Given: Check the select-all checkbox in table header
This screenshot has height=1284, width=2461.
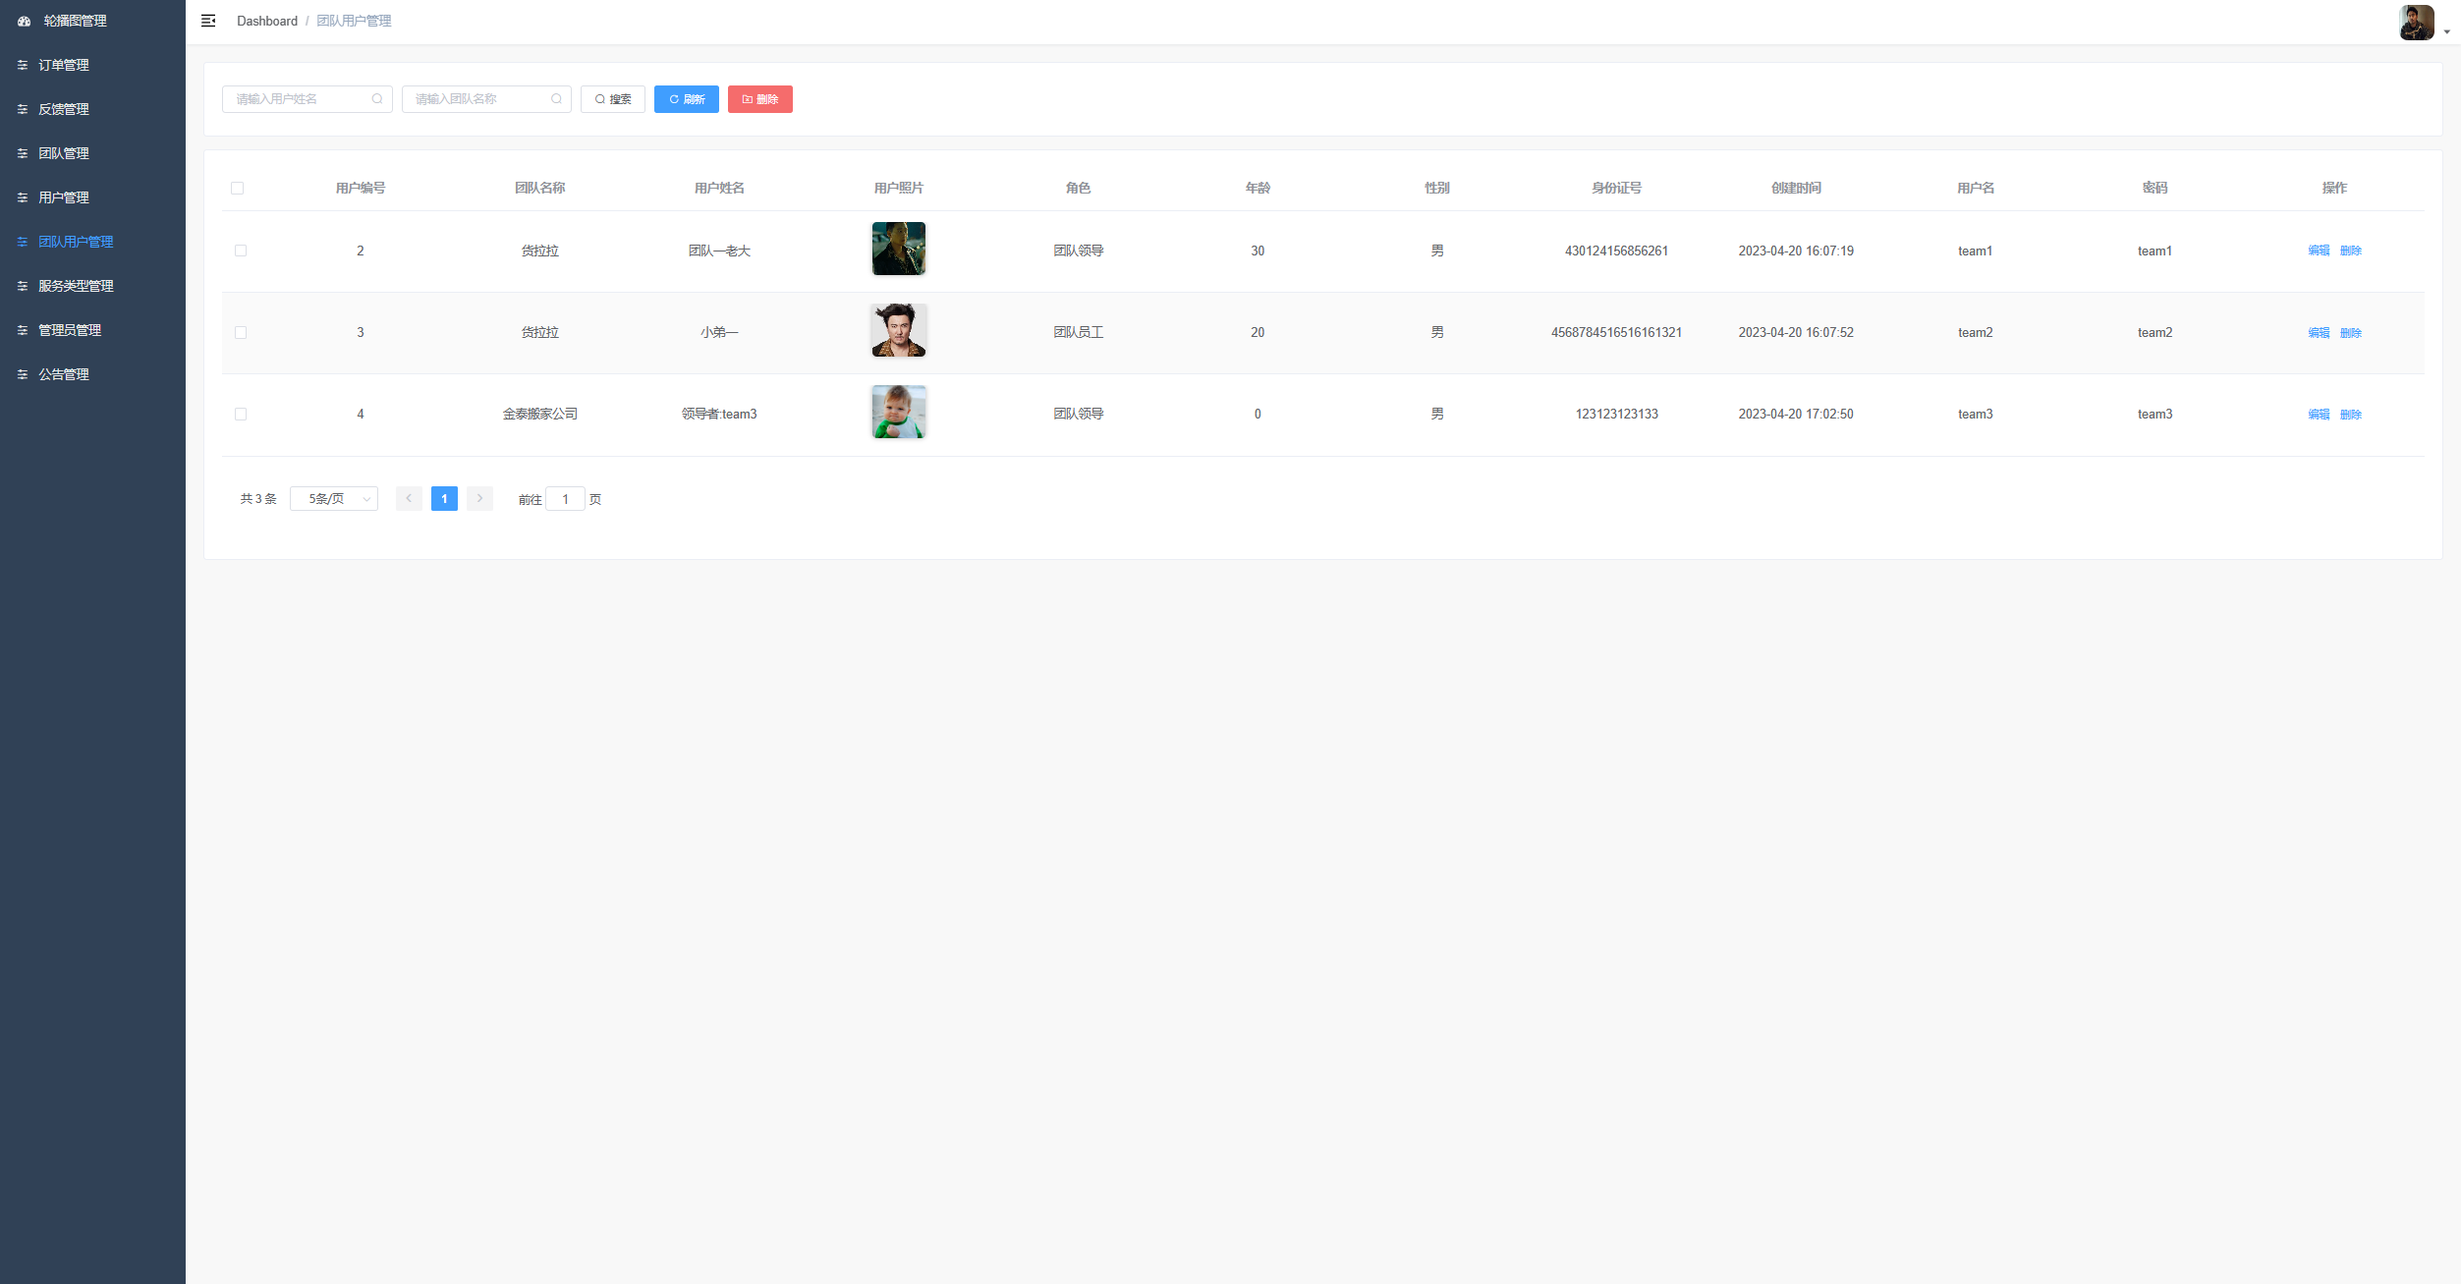Looking at the screenshot, I should tap(238, 187).
